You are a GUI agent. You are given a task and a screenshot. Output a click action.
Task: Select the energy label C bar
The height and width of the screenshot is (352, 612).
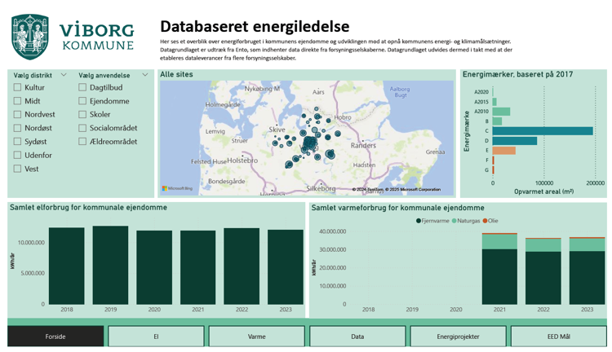[x=542, y=131]
